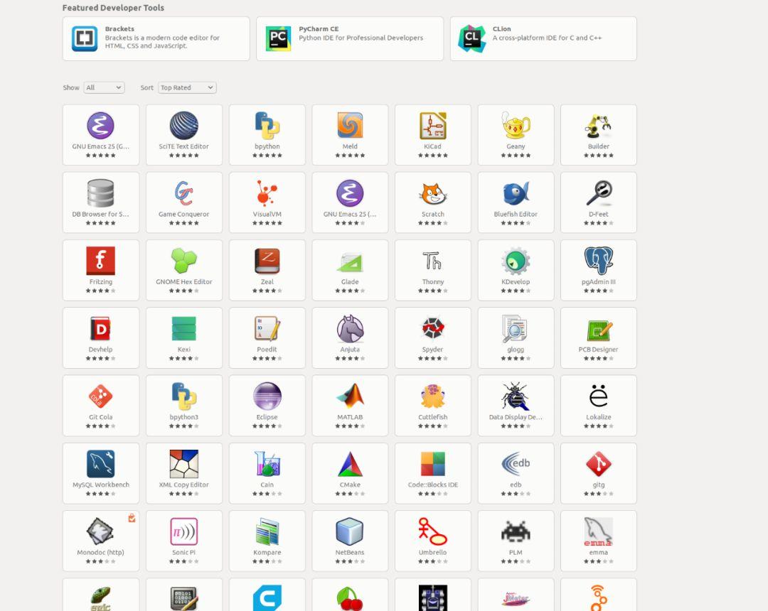Viewport: 768px width, 611px height.
Task: Click installed badge on Monodoc tile
Action: 132,517
